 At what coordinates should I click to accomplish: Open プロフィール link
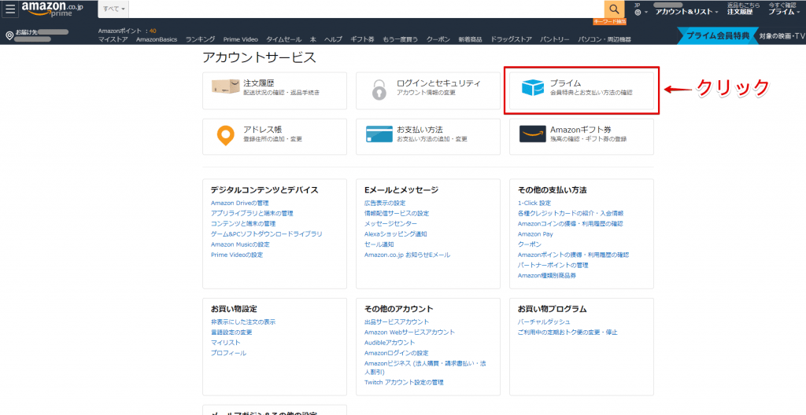point(228,353)
